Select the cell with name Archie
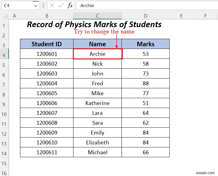The width and height of the screenshot is (218, 176). click(97, 54)
